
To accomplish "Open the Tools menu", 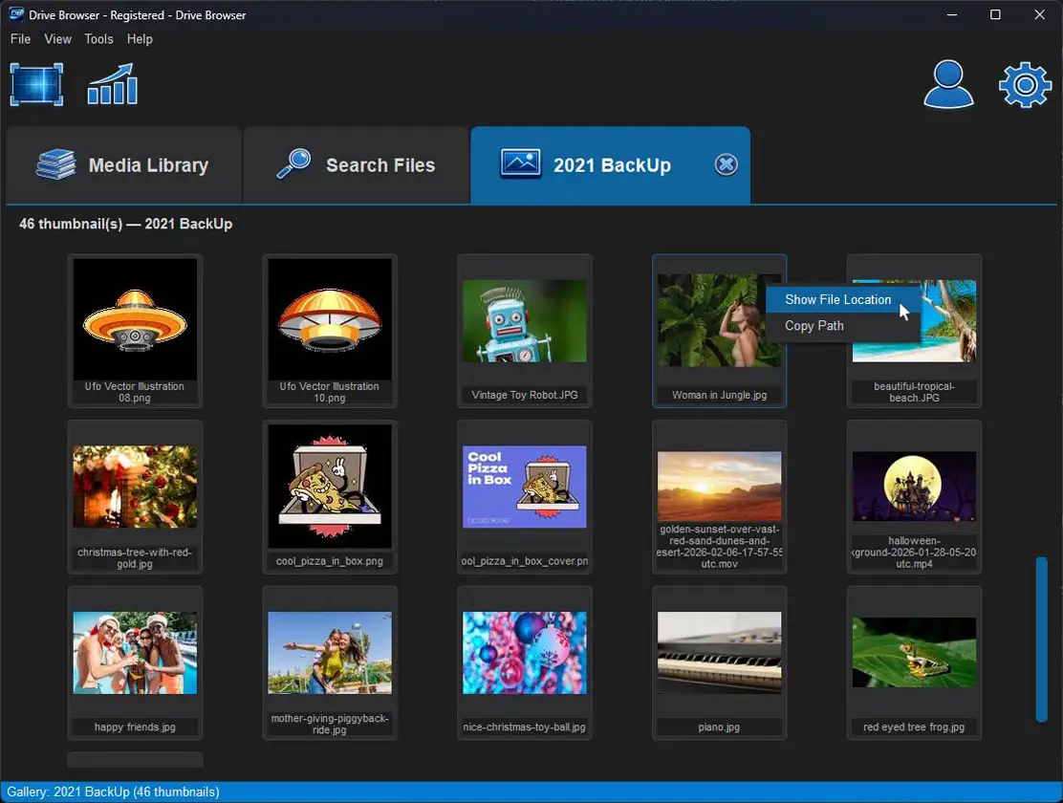I will tap(98, 39).
